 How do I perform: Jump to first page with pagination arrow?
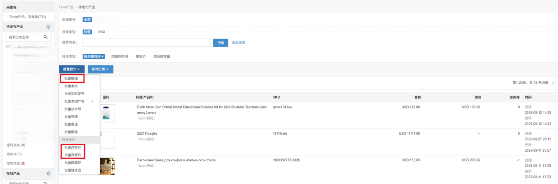coord(553,83)
